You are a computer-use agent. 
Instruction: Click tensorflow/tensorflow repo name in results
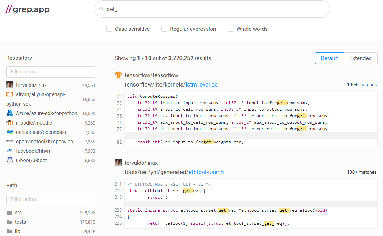(151, 75)
